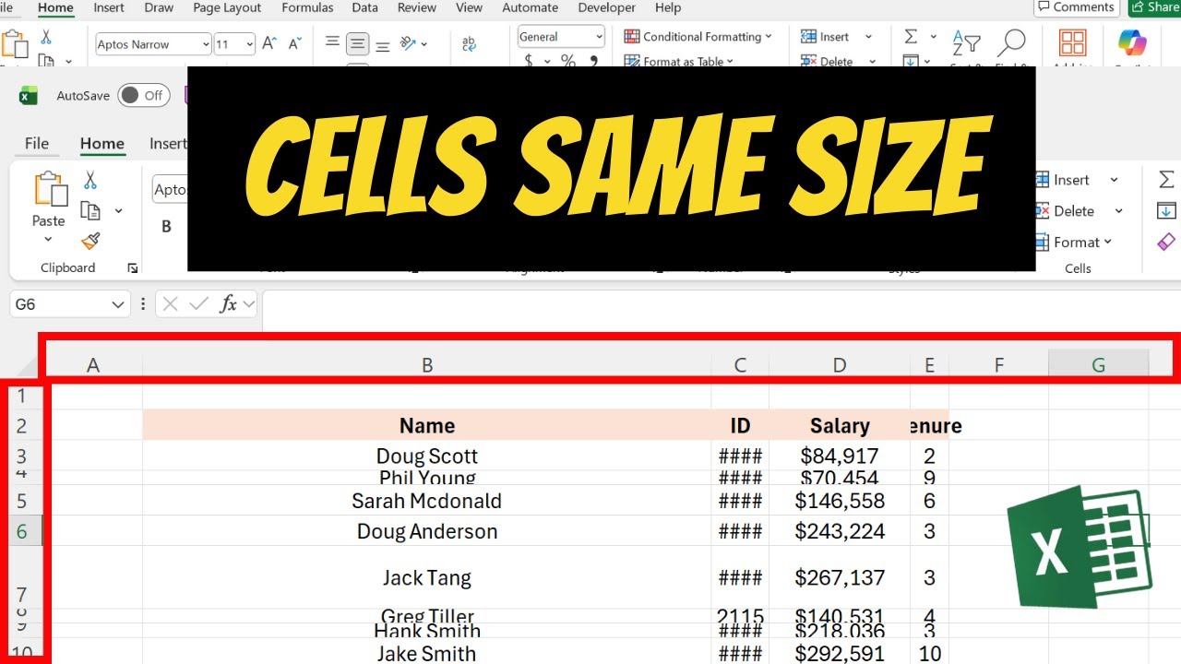Open the Data tab
This screenshot has width=1181, height=664.
point(364,7)
